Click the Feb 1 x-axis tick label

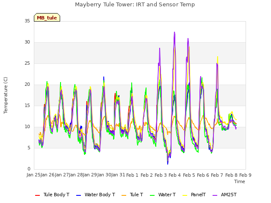click(x=133, y=175)
